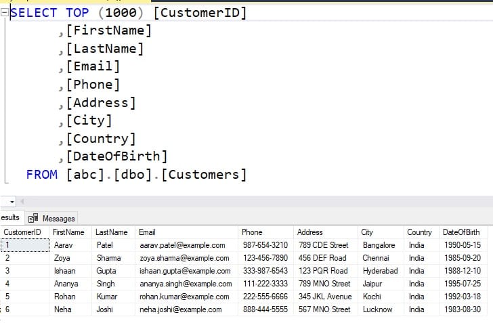Click phone number 888-444-5555

click(x=265, y=309)
